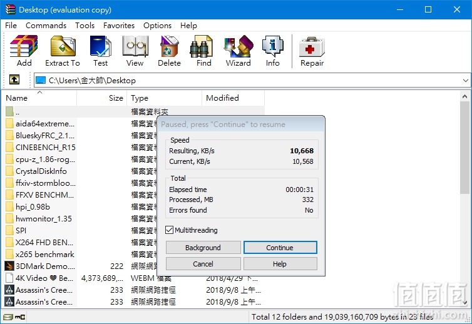The width and height of the screenshot is (472, 324).
Task: Select the aida64extreme folder icon
Action: 9,124
